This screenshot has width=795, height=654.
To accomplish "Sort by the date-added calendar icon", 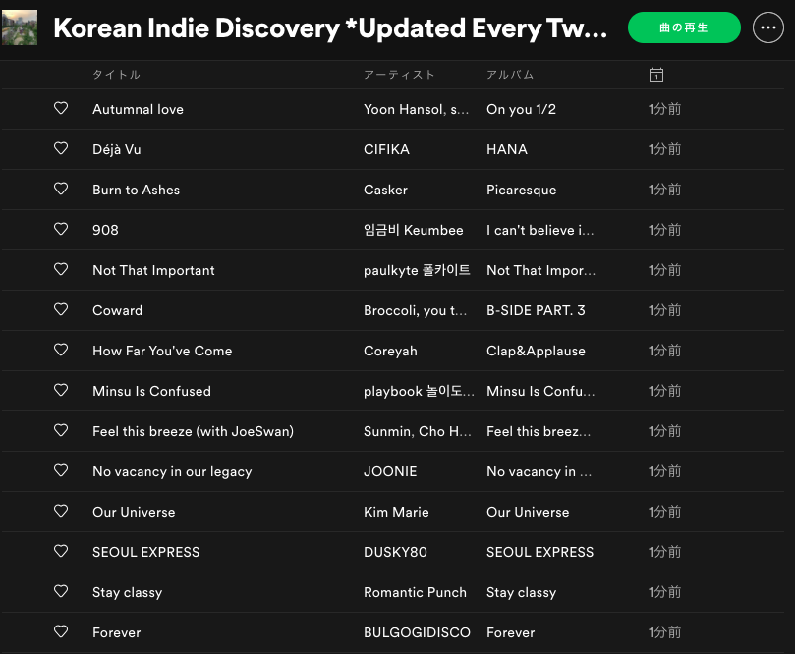I will point(656,75).
